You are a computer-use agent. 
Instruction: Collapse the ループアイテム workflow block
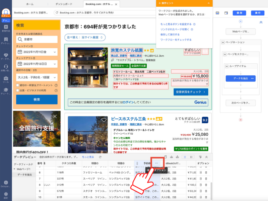pos(227,66)
